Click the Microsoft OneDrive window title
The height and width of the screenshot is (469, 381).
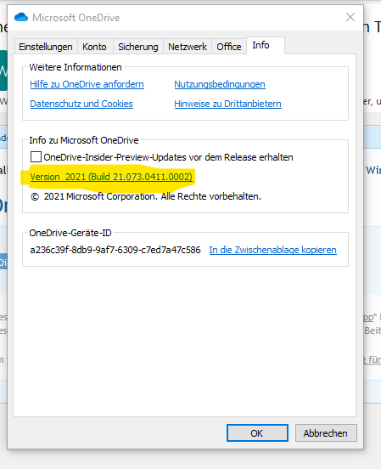tap(76, 18)
